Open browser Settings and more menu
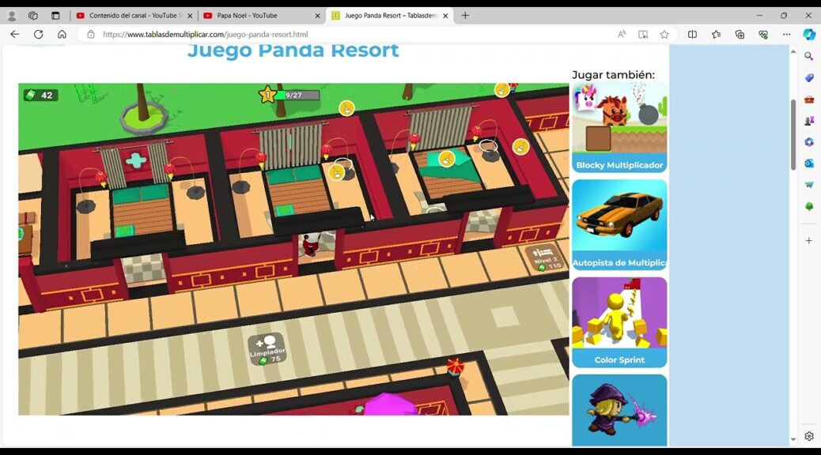This screenshot has height=455, width=821. (x=786, y=35)
